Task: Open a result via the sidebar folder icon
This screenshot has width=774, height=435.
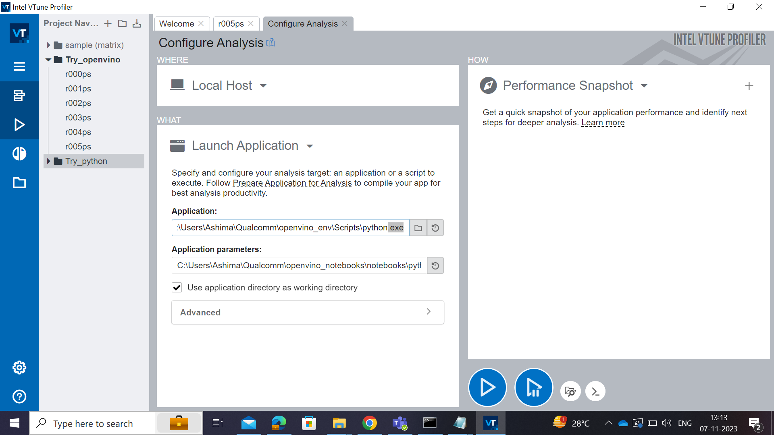Action: point(19,182)
